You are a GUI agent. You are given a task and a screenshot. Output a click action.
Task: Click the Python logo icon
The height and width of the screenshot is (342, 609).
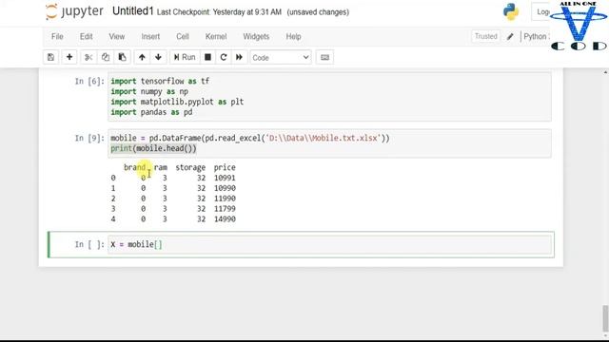click(x=511, y=11)
